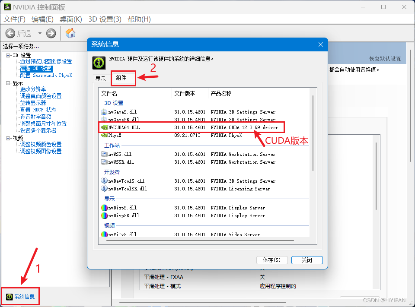The width and height of the screenshot is (415, 307).
Task: Open 调整视频颜色设置 task
Action: click(41, 144)
